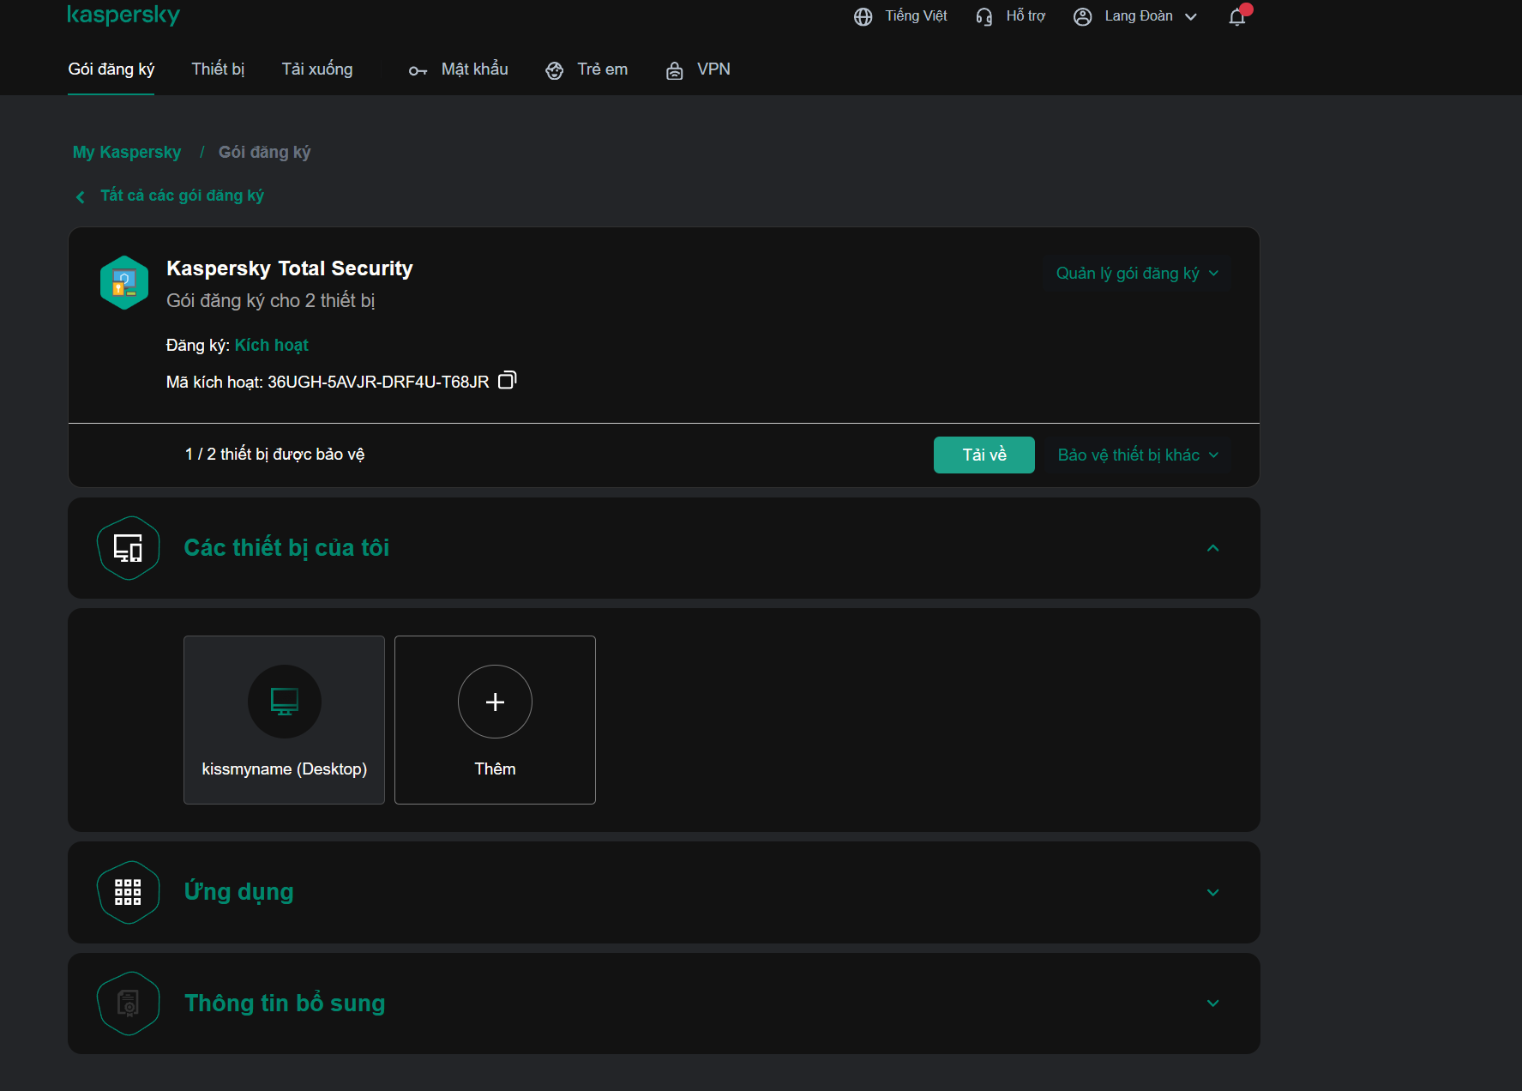Select the kissmyname (Desktop) device card
The image size is (1522, 1091).
[x=285, y=720]
